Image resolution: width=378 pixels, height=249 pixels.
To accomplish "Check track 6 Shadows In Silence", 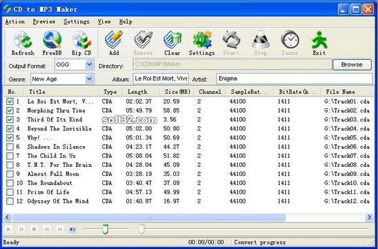I will pos(10,147).
